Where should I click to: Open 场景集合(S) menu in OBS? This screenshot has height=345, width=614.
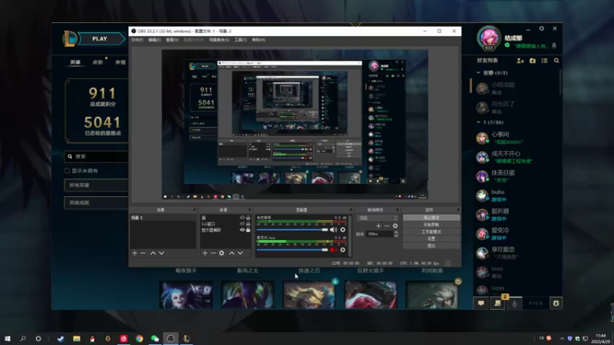tap(219, 40)
